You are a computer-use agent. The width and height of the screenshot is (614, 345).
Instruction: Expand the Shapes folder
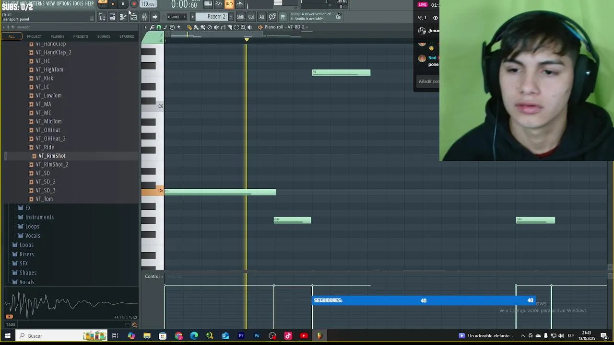28,273
